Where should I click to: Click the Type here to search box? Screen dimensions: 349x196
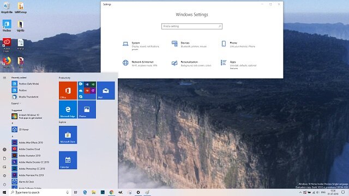pos(40,192)
